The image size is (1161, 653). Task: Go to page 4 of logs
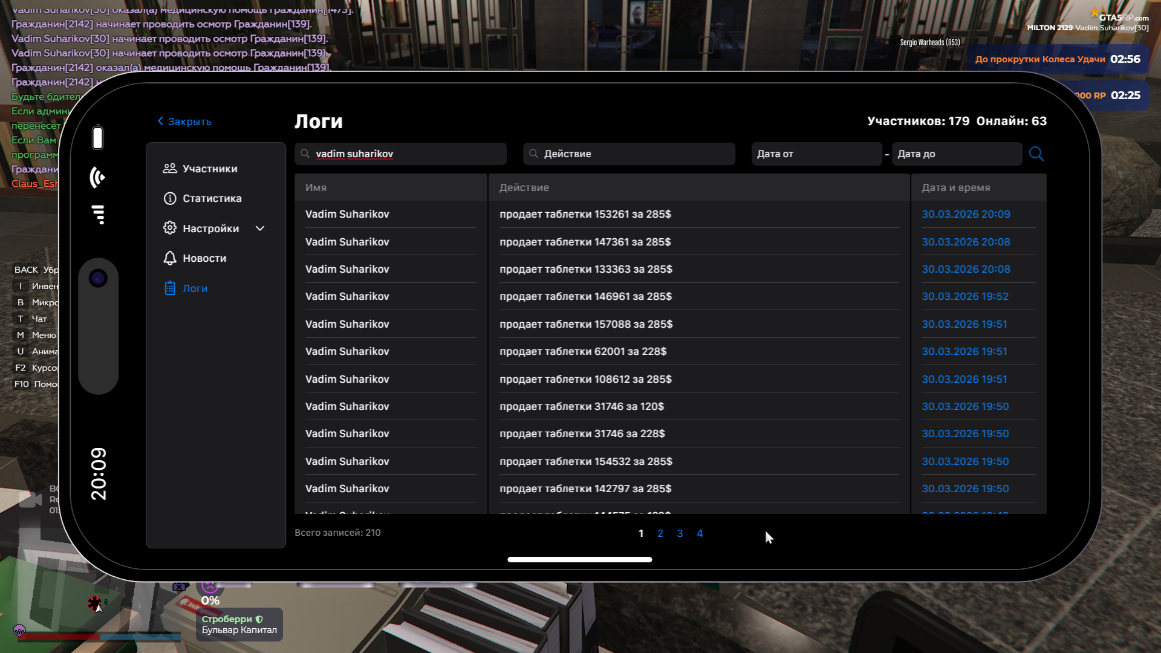700,533
